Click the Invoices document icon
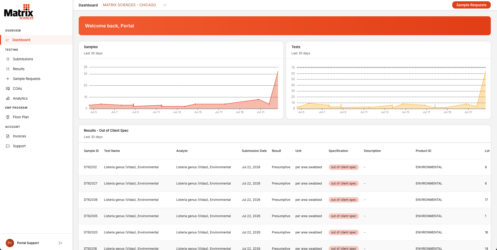Viewport: 497px width, 250px height. 8,136
